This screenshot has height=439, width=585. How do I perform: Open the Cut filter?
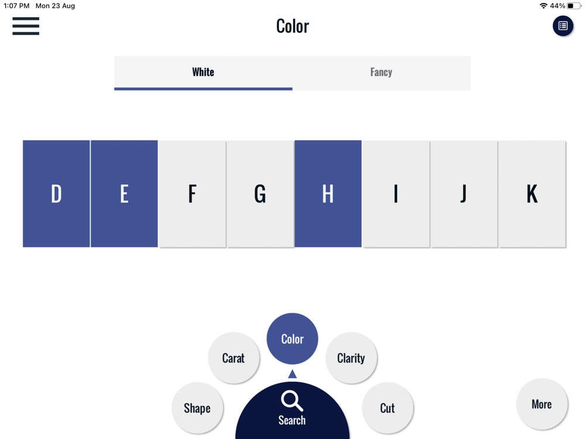tap(387, 408)
